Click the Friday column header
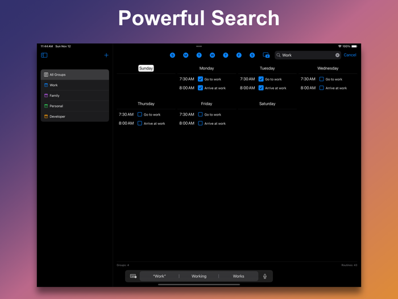This screenshot has height=299, width=398. click(206, 104)
